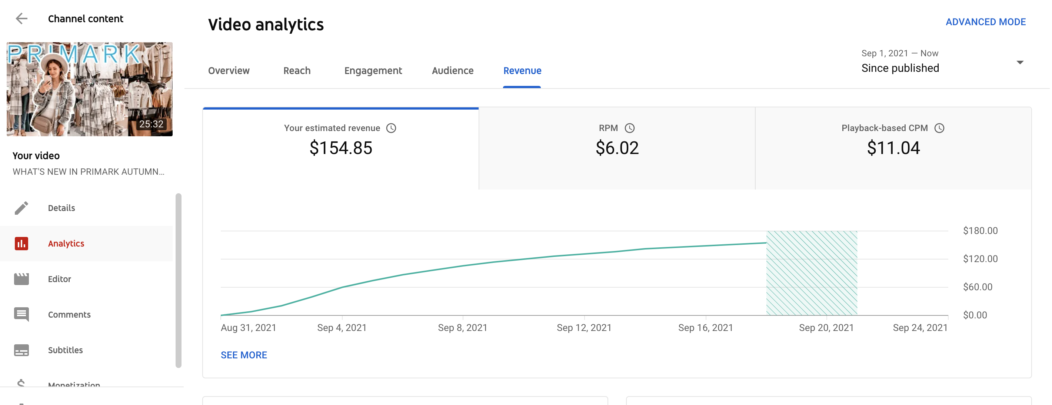Open Editor in the sidebar

click(86, 279)
